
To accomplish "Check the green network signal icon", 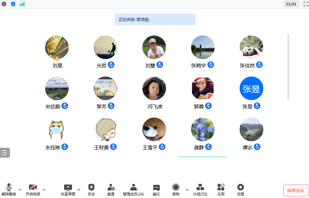I will pyautogui.click(x=22, y=4).
